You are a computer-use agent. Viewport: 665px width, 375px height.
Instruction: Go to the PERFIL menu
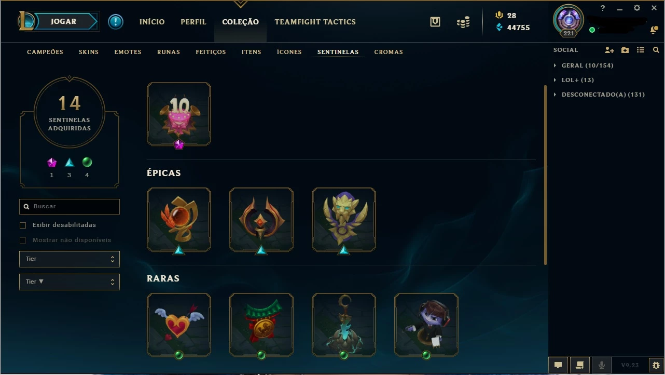click(193, 22)
